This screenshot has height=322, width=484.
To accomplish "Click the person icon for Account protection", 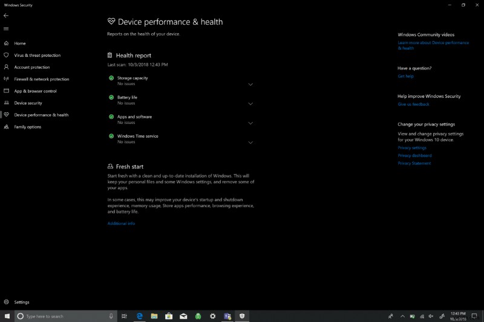I will coord(6,67).
